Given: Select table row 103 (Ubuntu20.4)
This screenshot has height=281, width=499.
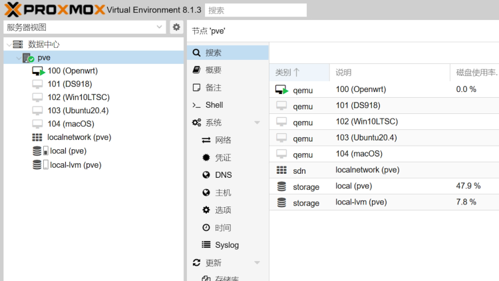Looking at the screenshot, I should [x=384, y=138].
